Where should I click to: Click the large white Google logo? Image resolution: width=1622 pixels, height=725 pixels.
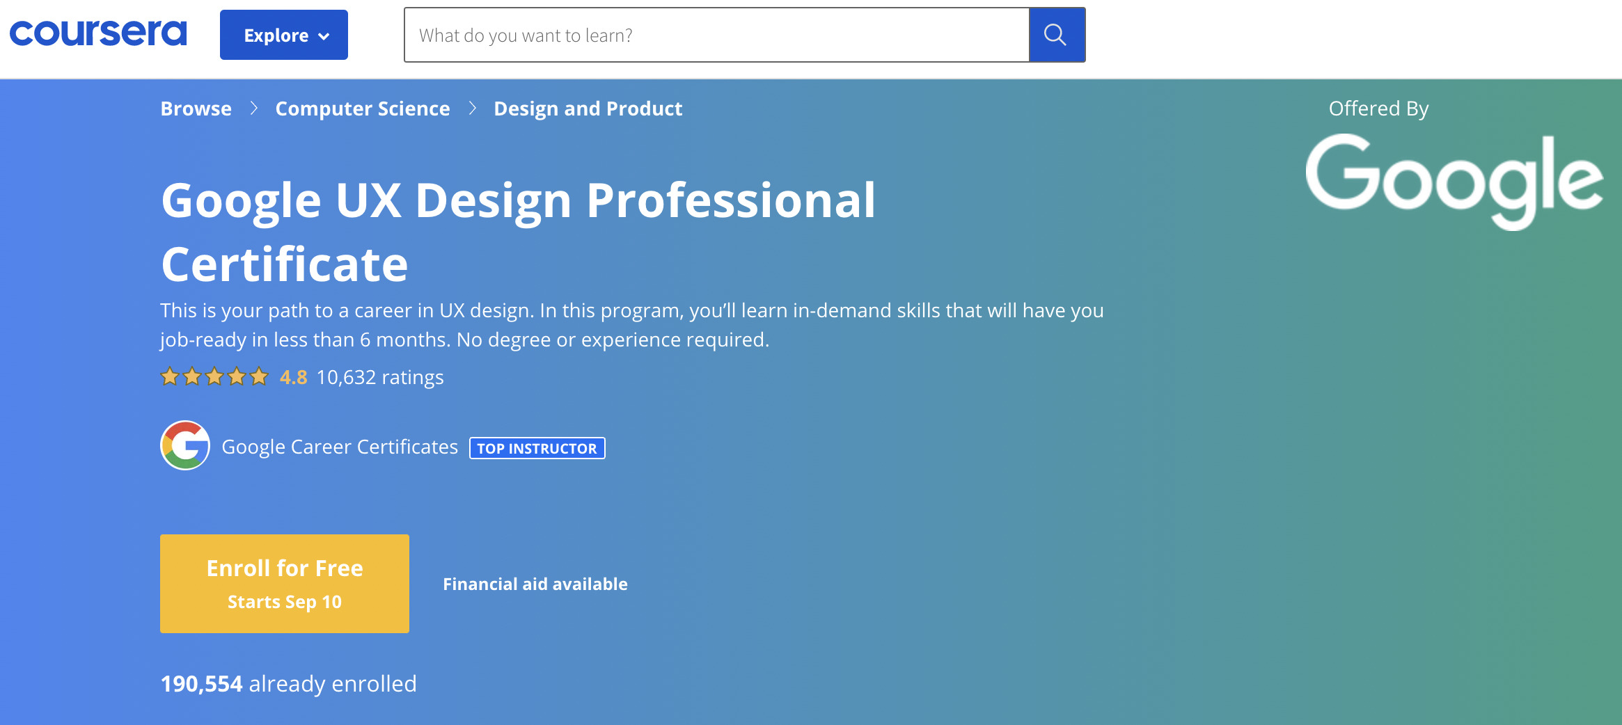[1454, 180]
